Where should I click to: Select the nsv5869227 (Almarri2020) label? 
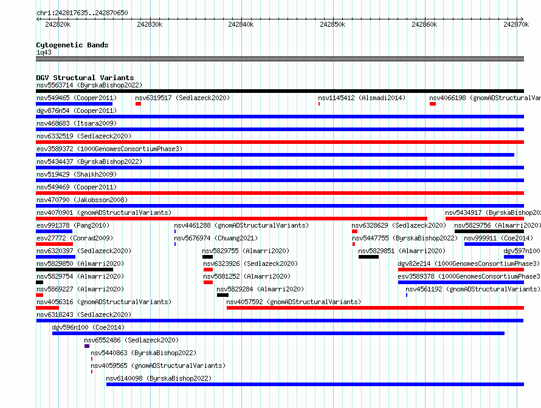coord(80,289)
